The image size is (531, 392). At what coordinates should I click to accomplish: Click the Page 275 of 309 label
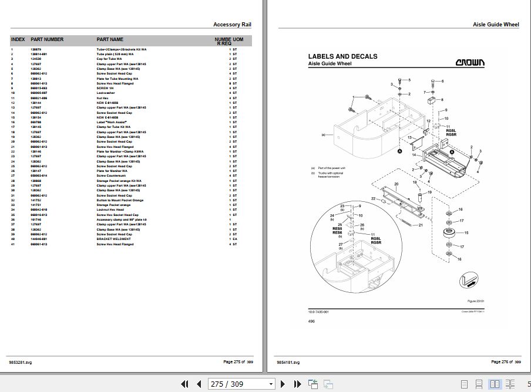tap(237, 362)
